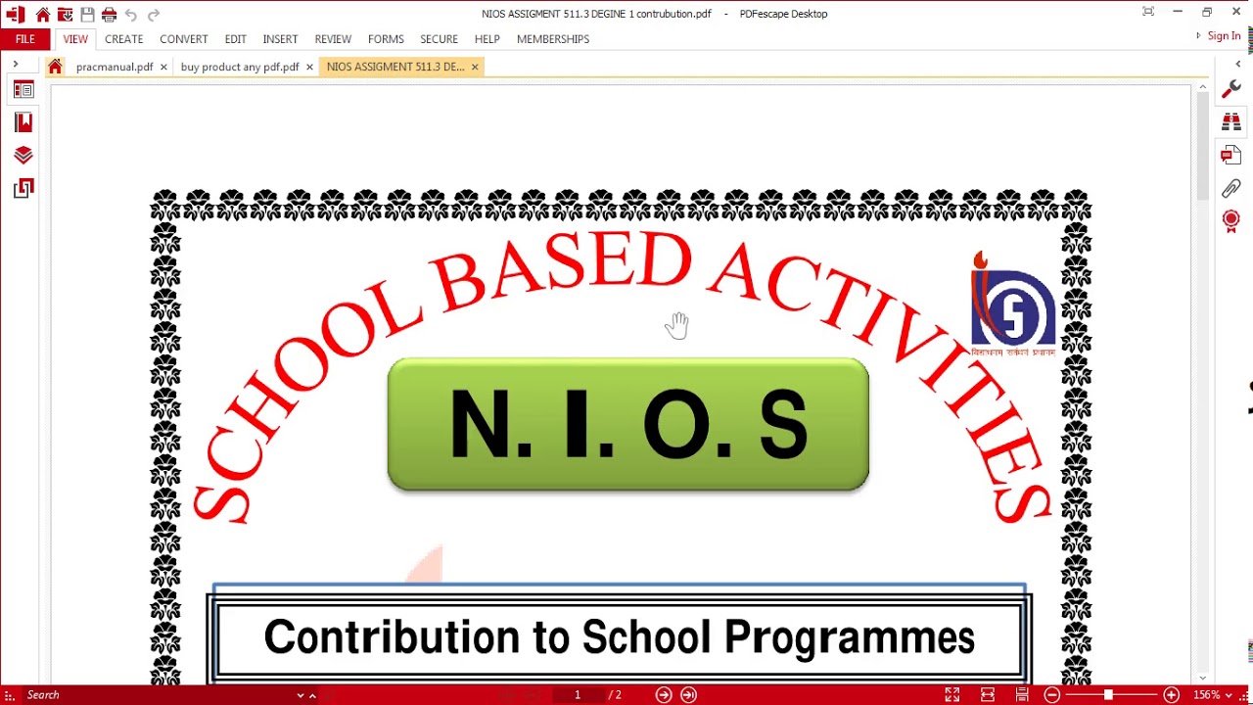Viewport: 1253px width, 705px height.
Task: Toggle the ribbon display mode icon in title bar
Action: (1148, 12)
